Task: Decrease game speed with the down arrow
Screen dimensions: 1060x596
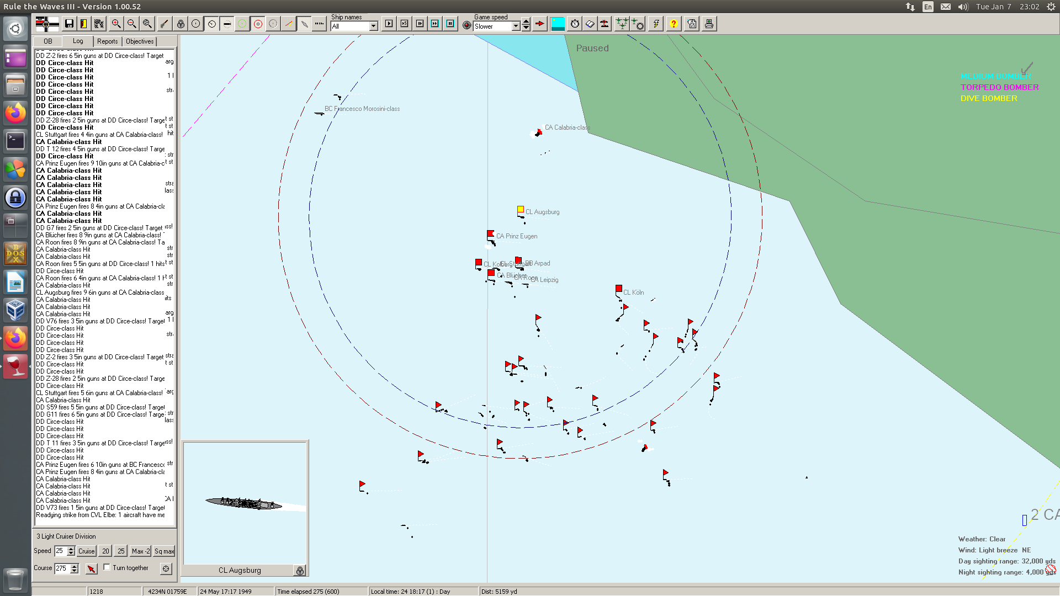Action: [526, 28]
